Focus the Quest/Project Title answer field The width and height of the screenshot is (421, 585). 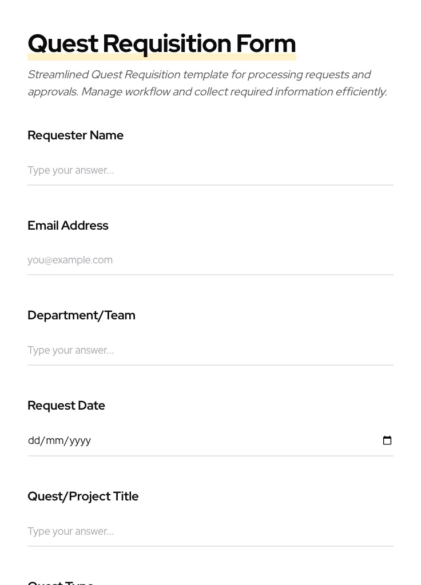point(210,531)
